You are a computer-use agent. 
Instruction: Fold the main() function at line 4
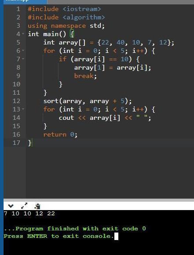(x=23, y=33)
